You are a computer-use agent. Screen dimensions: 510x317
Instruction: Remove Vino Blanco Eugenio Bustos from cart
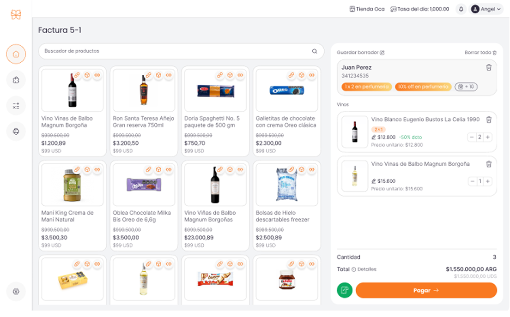coord(489,120)
